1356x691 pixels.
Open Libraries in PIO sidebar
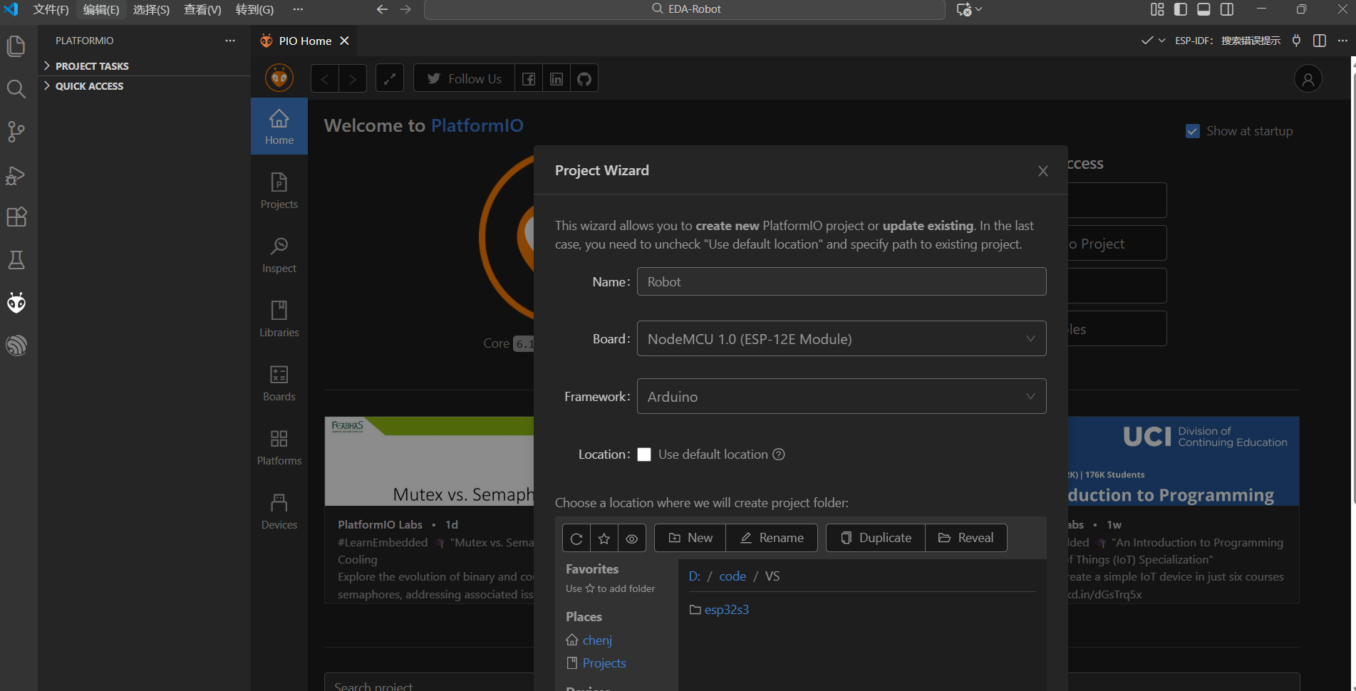pos(279,318)
